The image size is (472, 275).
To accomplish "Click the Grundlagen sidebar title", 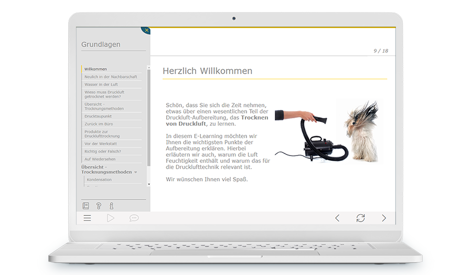I will pos(101,45).
